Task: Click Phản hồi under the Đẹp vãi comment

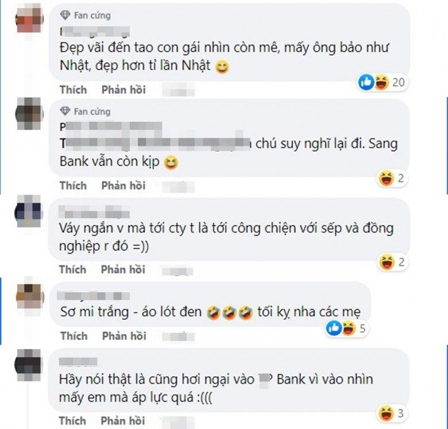Action: coord(123,90)
